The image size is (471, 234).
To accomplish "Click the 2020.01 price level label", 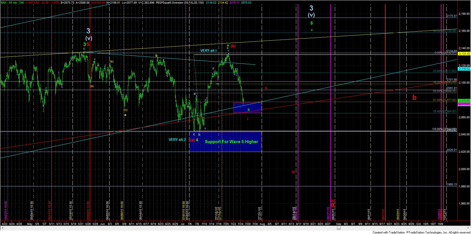I will pyautogui.click(x=452, y=150).
